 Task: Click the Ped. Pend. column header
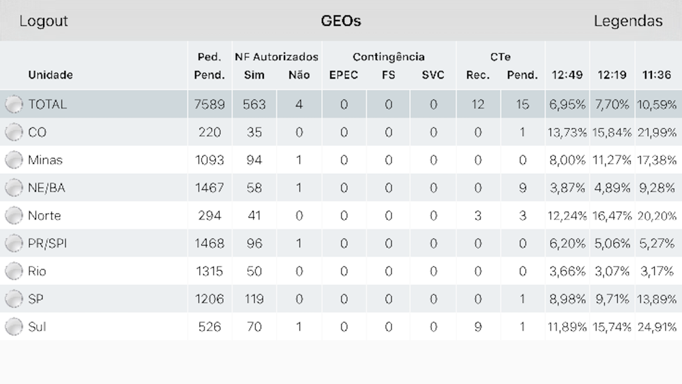point(209,65)
